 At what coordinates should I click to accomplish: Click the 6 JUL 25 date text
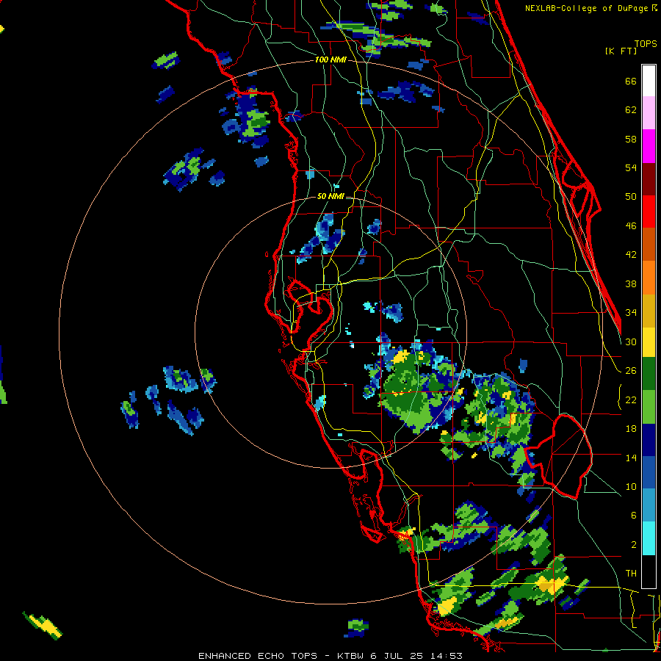[x=397, y=656]
